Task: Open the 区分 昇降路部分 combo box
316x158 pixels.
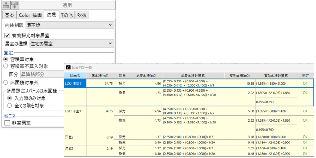Action: click(x=42, y=74)
